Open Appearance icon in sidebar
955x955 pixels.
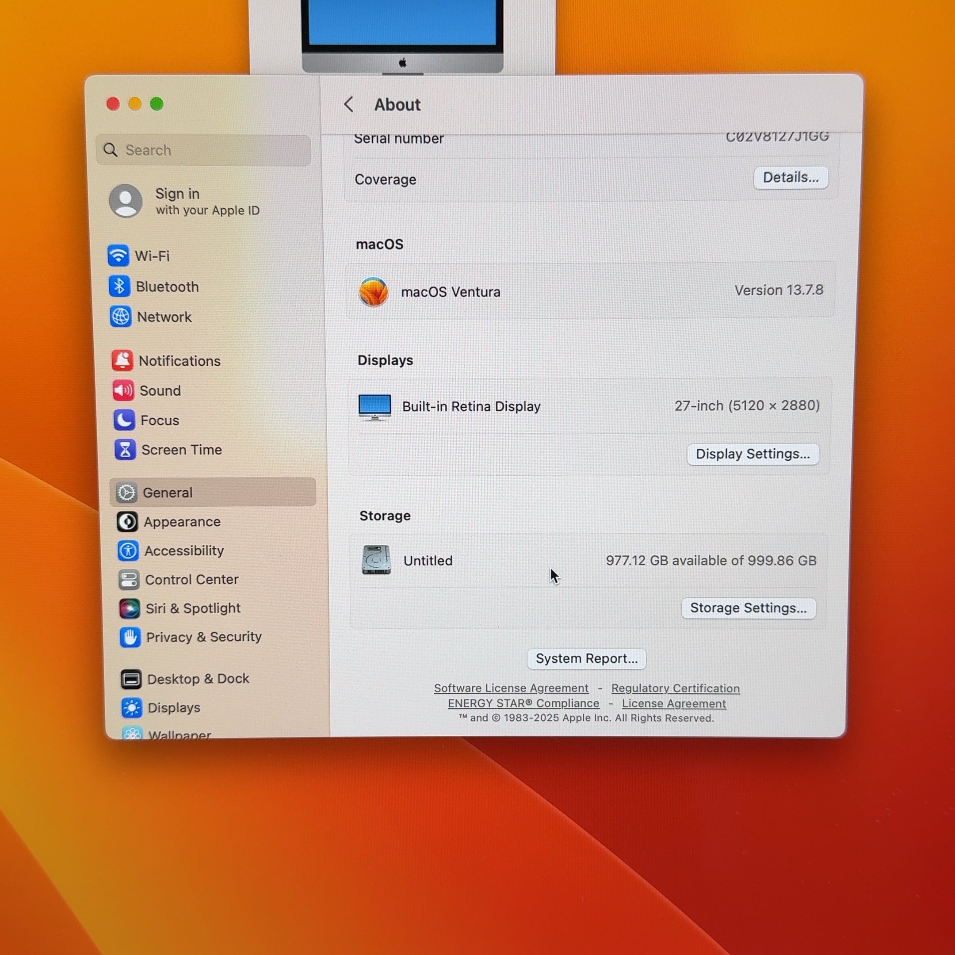click(x=127, y=522)
